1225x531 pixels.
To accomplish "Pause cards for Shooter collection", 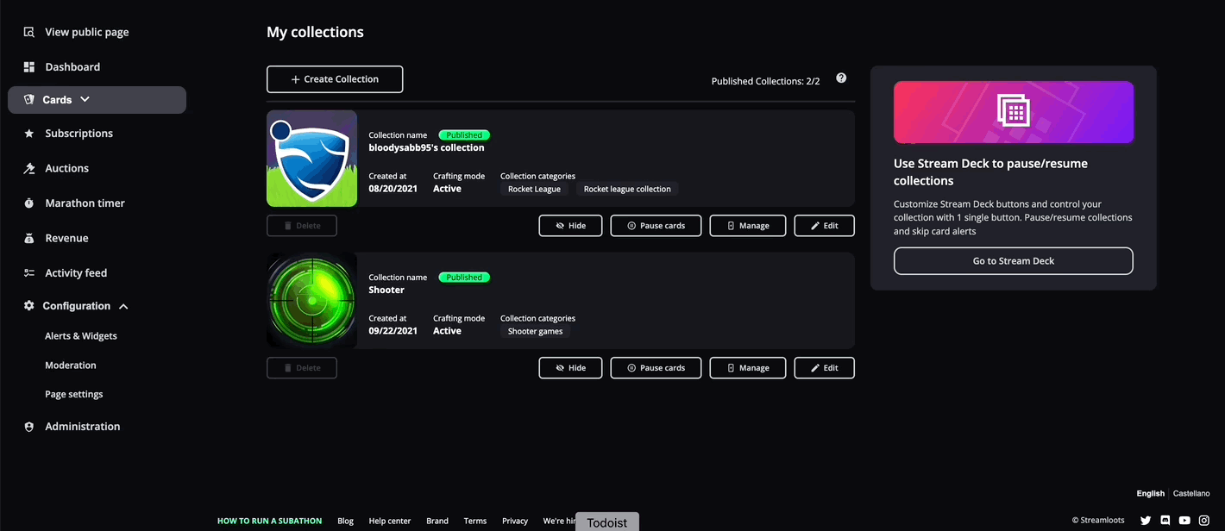I will coord(656,368).
